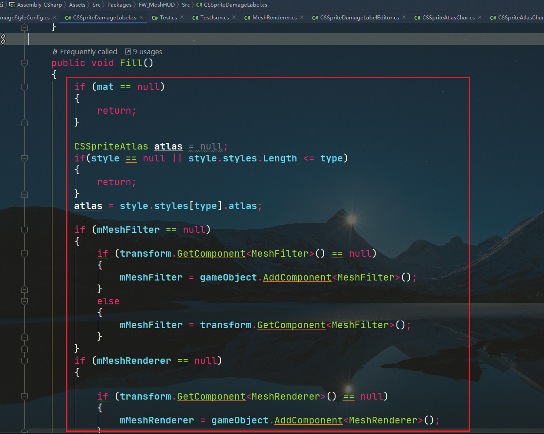Click the Length property in style.styles.Length

[280, 158]
